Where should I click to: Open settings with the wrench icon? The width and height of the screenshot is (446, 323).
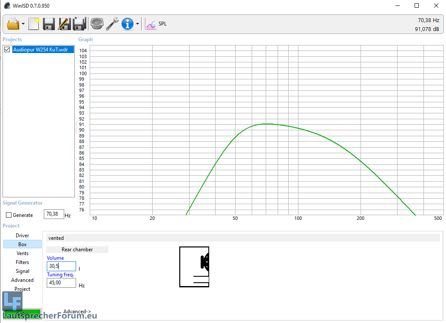tap(112, 24)
